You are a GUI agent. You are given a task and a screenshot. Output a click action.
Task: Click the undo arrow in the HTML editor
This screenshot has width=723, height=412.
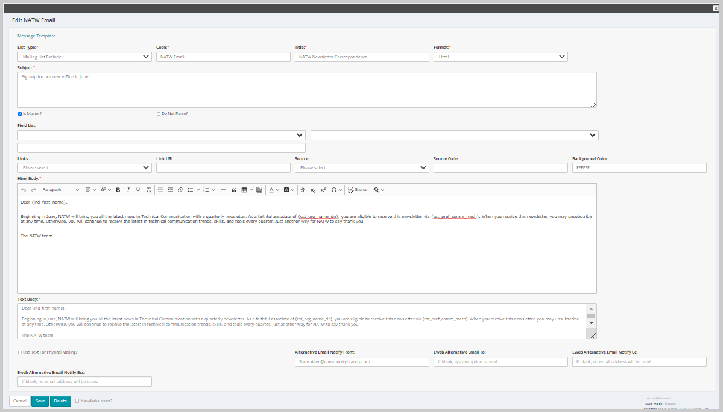[22, 189]
